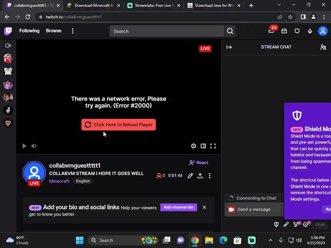Open the top navigation three-dot menu
This screenshot has width=331, height=248.
[73, 31]
